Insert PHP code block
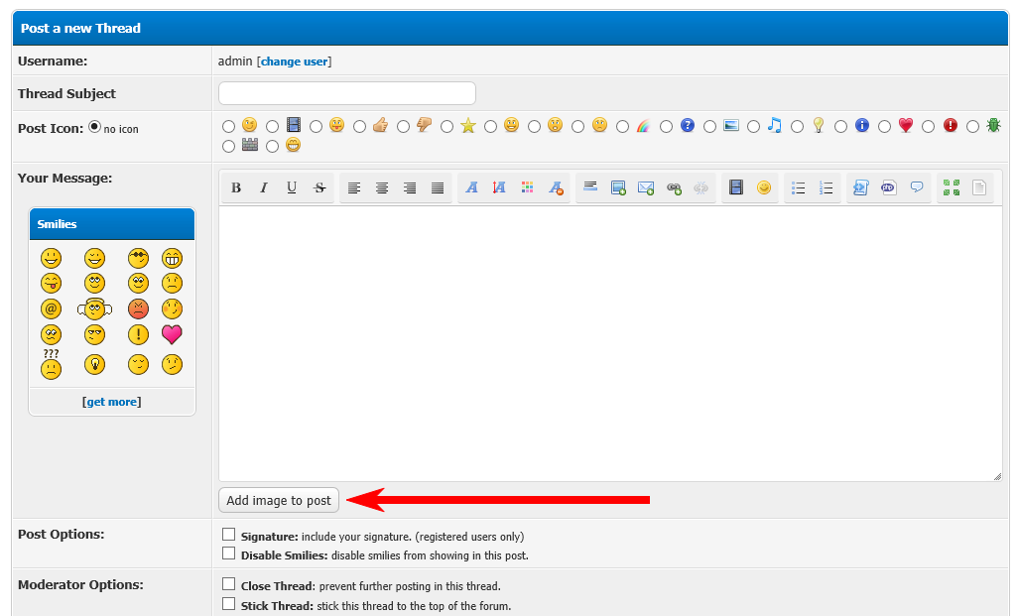This screenshot has height=616, width=1018. (889, 187)
